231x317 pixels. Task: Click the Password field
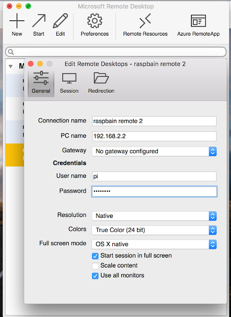point(154,192)
